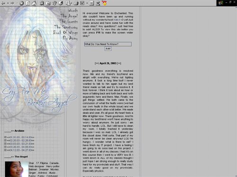
Task: Open the 01.31.03 - 02.14.03 archive
Action: [x=20, y=137]
